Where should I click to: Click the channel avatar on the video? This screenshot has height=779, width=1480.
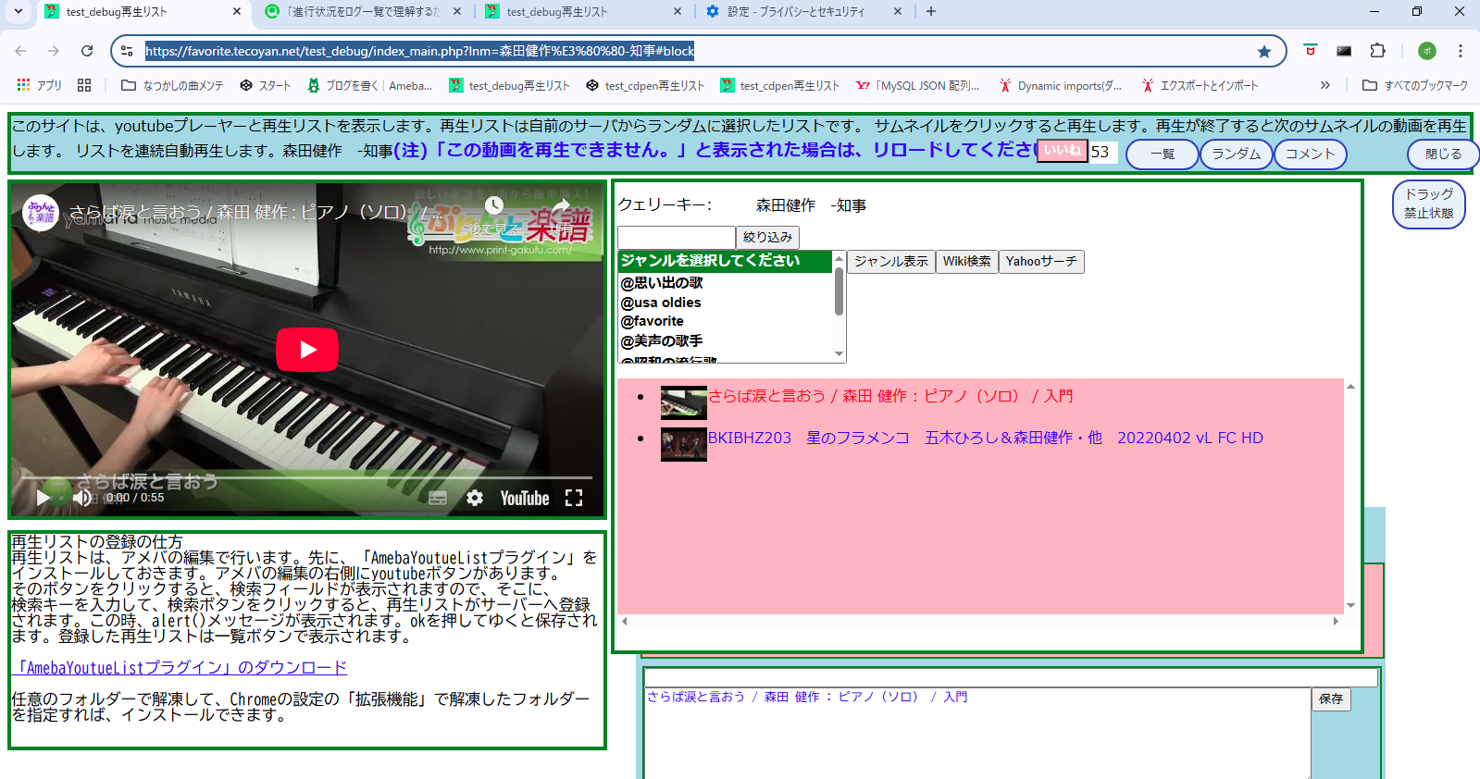pos(41,213)
